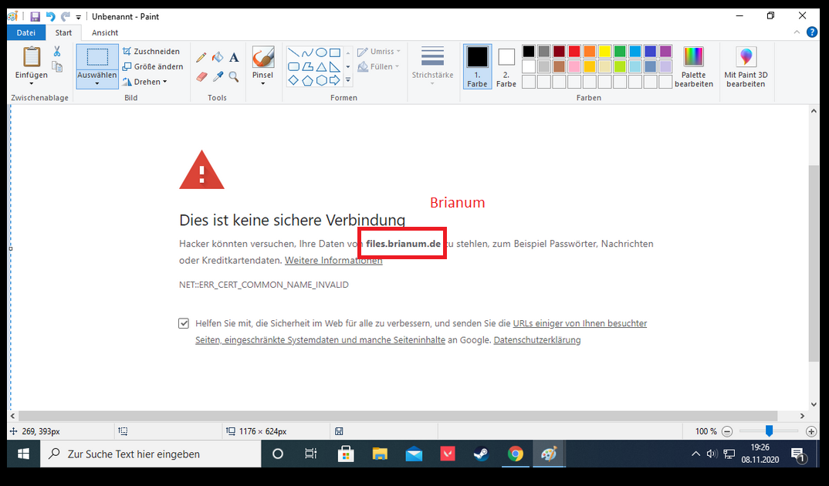Pick the pentagon shape
Viewport: 829px width, 486px height.
coord(307,80)
